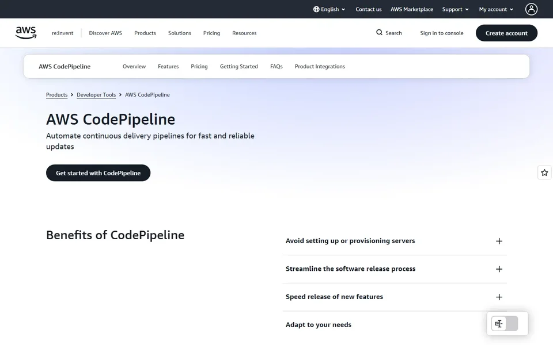Open the English language dropdown
Viewport: 553px width, 345px height.
coord(329,9)
